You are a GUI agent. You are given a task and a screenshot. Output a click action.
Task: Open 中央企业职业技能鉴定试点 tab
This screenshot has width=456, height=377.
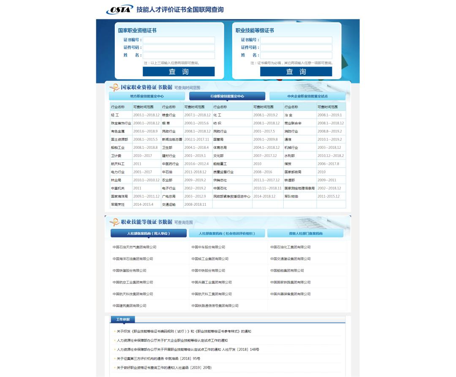[307, 96]
